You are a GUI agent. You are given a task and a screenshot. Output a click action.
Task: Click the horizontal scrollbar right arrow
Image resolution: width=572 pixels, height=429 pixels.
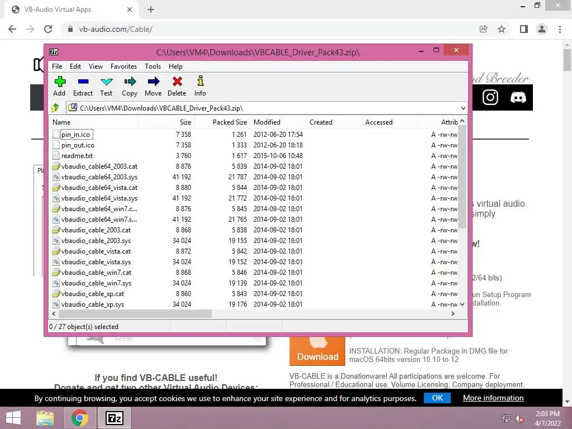(453, 314)
